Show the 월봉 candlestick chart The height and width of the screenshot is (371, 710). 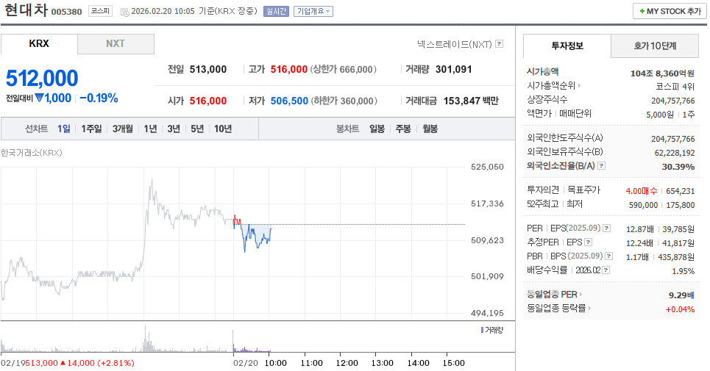[x=430, y=129]
